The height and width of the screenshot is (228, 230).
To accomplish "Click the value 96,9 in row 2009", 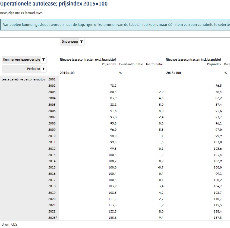I will (113, 130).
